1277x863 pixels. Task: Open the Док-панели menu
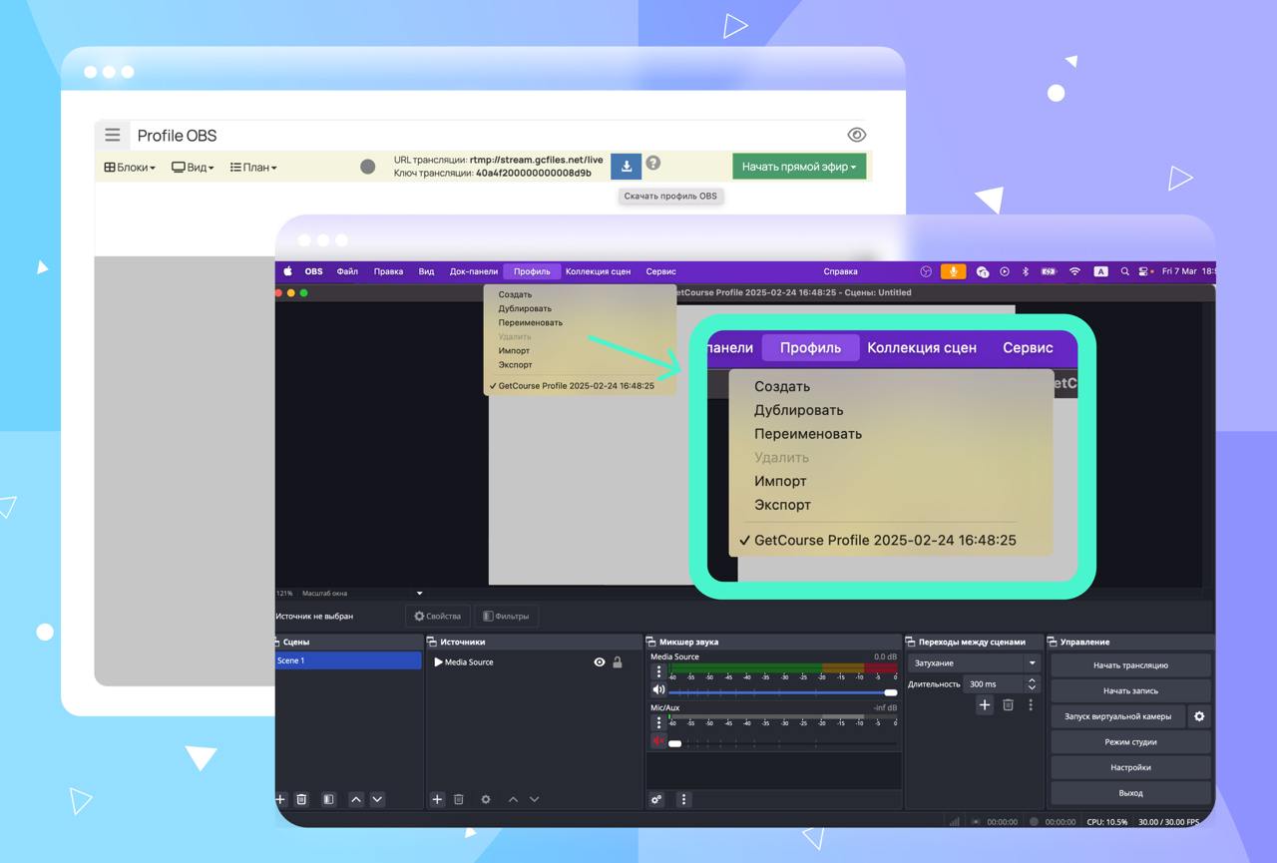474,271
